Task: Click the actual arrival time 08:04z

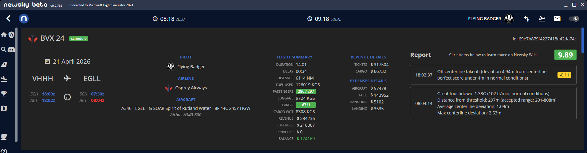Action: point(97,100)
